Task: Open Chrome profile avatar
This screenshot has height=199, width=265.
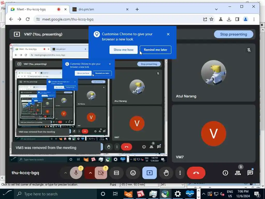Action: tap(246, 19)
